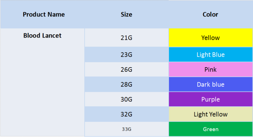This screenshot has height=137, width=253.
Task: Click the Yellow color swatch
Action: tap(211, 38)
